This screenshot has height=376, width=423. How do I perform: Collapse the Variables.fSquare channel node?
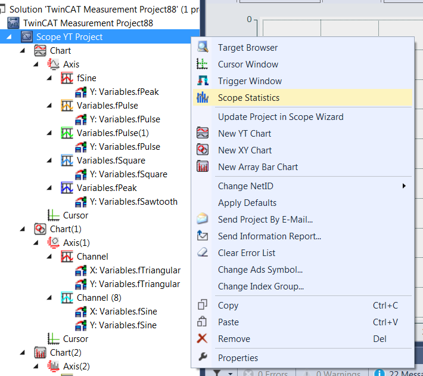coord(49,161)
